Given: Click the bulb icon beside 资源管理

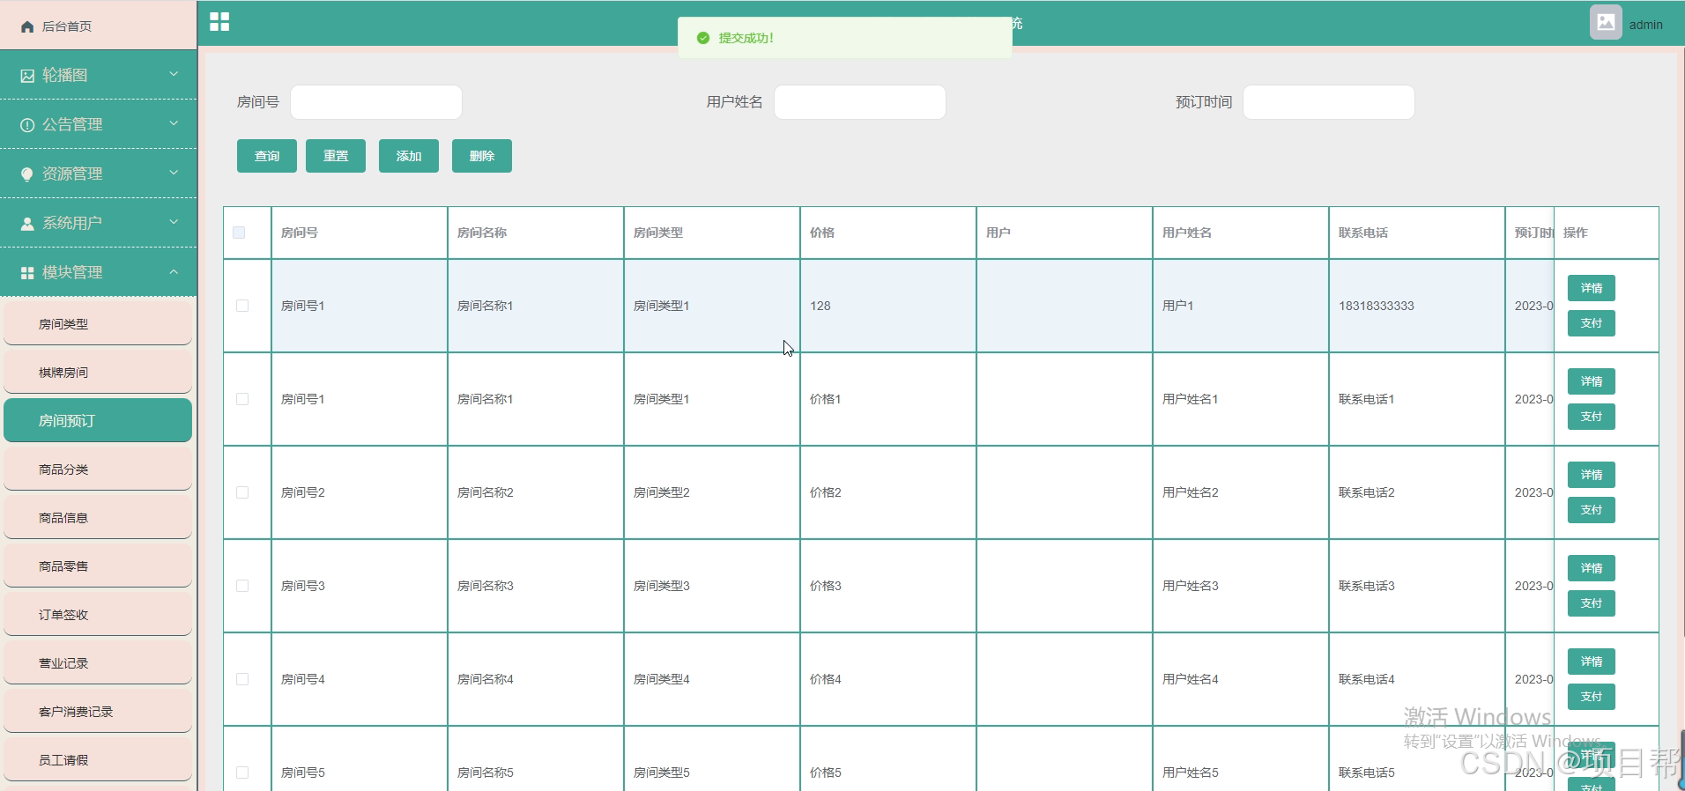Looking at the screenshot, I should [x=27, y=174].
